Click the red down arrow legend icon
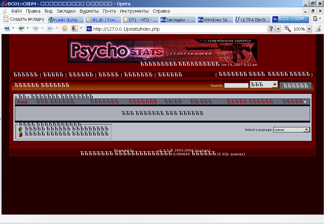 coord(21,135)
